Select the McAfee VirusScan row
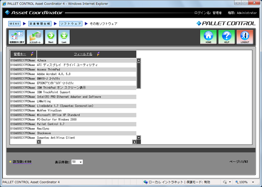The width and height of the screenshot is (262, 187). 73,111
